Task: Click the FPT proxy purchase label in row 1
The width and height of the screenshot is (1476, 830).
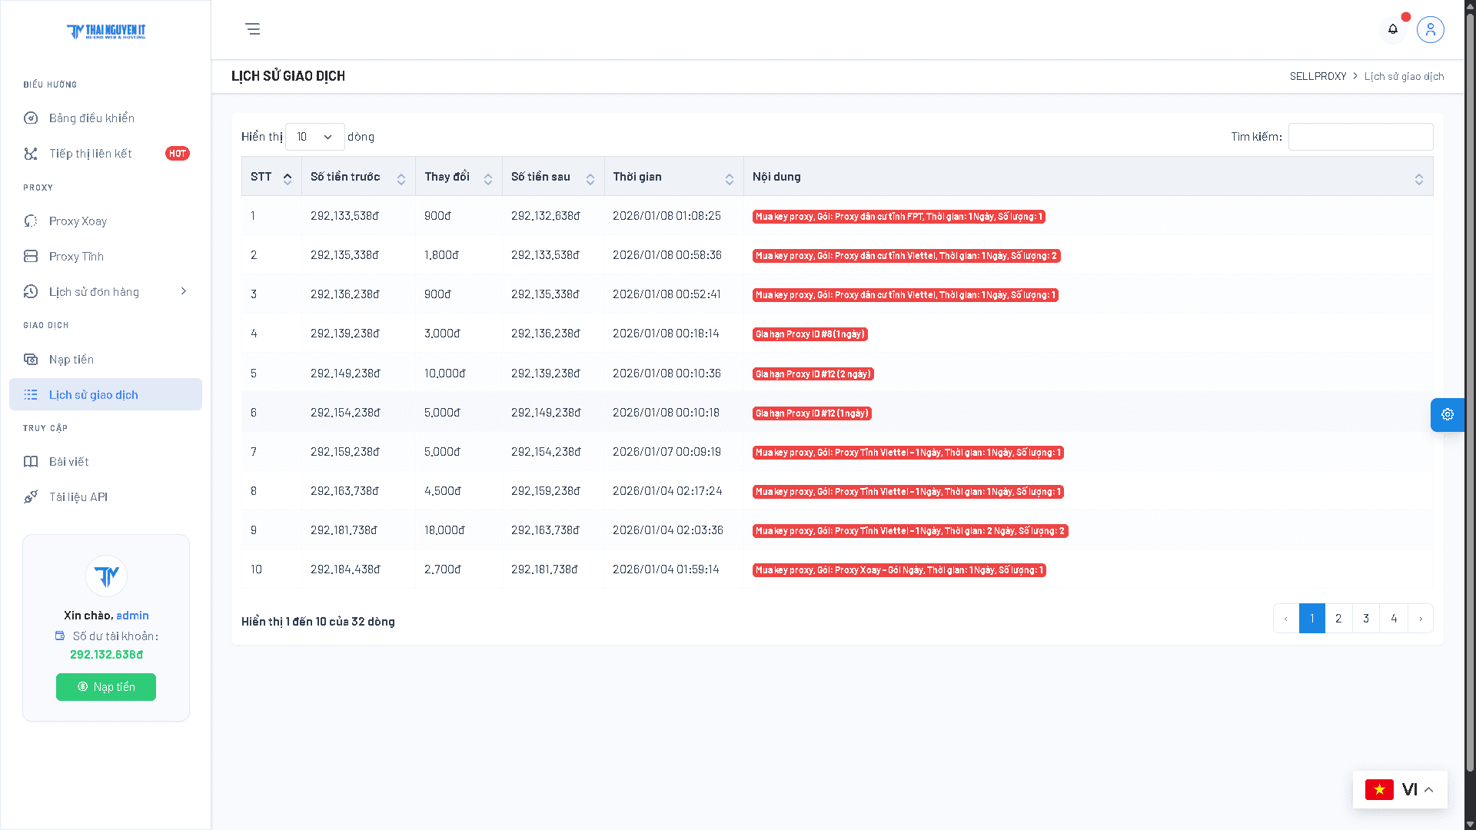Action: coord(899,217)
